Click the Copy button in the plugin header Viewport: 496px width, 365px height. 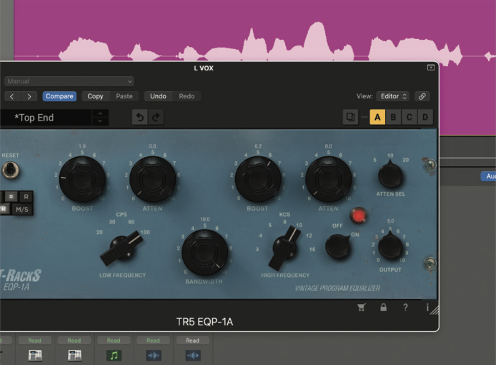95,96
